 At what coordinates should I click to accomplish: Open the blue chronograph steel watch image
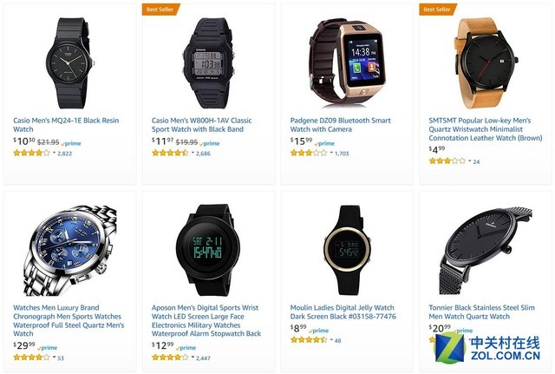tap(70, 251)
